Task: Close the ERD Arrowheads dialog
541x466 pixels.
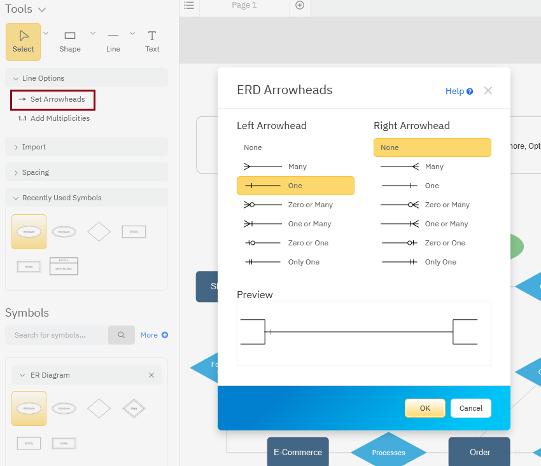Action: pyautogui.click(x=488, y=91)
